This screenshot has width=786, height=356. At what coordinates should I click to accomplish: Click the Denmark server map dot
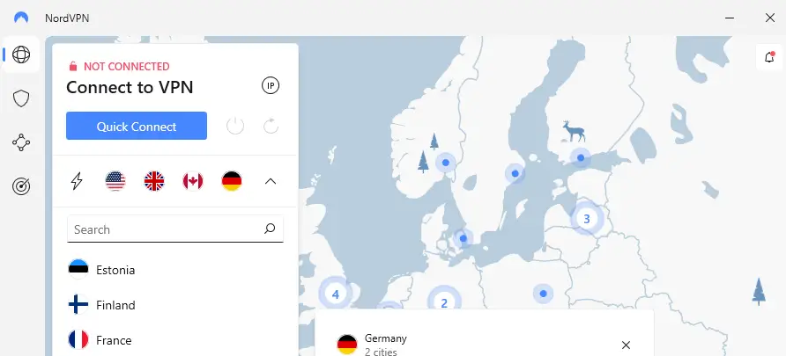click(x=463, y=238)
